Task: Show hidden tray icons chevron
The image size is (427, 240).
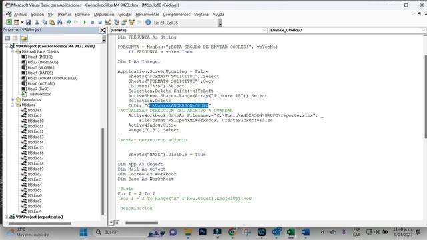Action: coord(322,232)
